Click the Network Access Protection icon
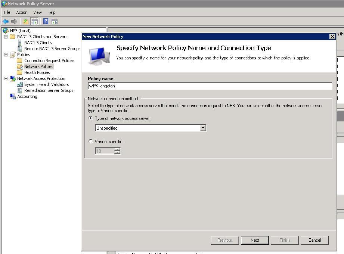 pyautogui.click(x=13, y=78)
